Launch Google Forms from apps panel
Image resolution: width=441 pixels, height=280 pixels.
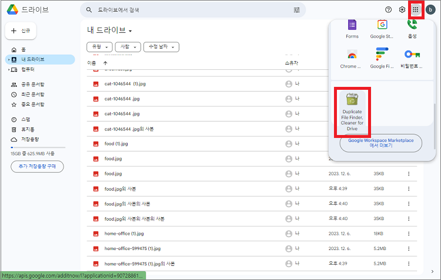352,29
